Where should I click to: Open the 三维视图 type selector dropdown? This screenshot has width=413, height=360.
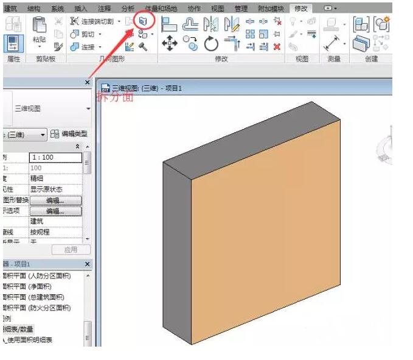pos(89,109)
